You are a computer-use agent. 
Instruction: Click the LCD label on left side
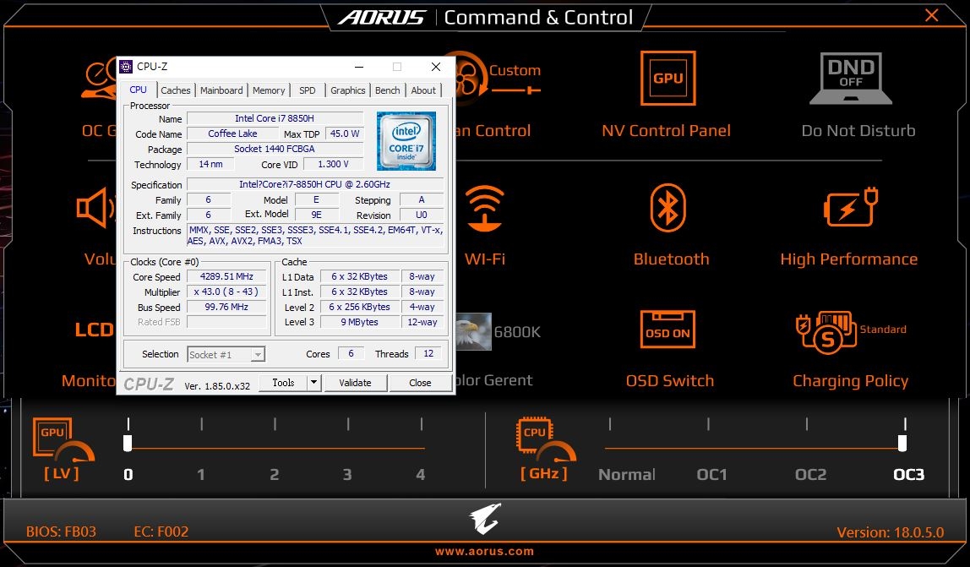click(x=94, y=330)
